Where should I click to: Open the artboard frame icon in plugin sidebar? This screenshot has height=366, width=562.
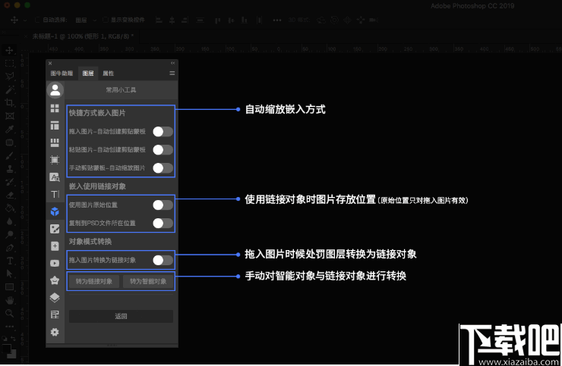click(x=55, y=160)
